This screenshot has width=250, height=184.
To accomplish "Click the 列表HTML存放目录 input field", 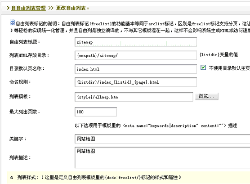I will [136, 55].
